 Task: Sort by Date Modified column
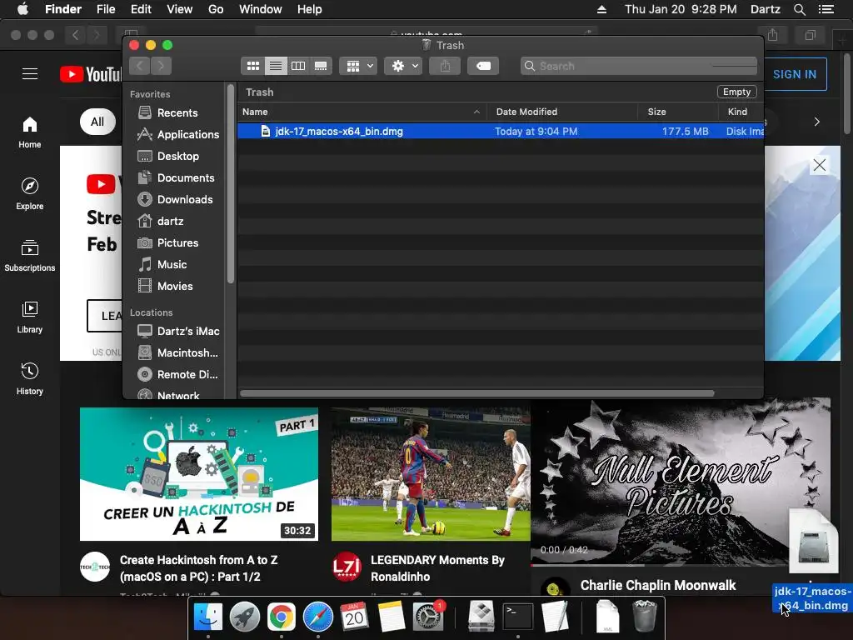pyautogui.click(x=562, y=112)
